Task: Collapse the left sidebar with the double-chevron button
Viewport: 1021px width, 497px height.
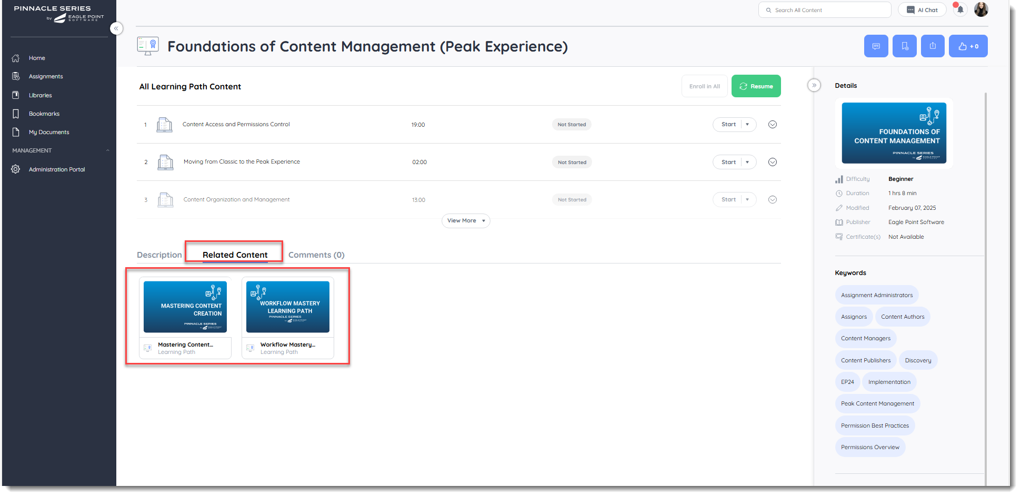Action: click(x=116, y=28)
